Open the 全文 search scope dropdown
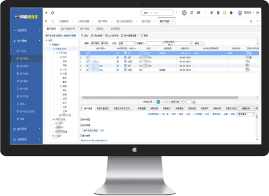The height and width of the screenshot is (196, 269). coord(148,13)
